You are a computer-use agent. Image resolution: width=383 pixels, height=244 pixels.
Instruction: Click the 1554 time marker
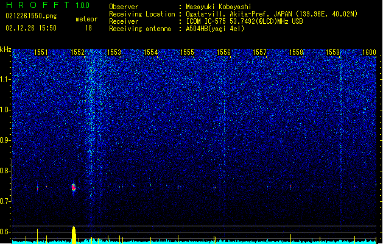[151, 52]
